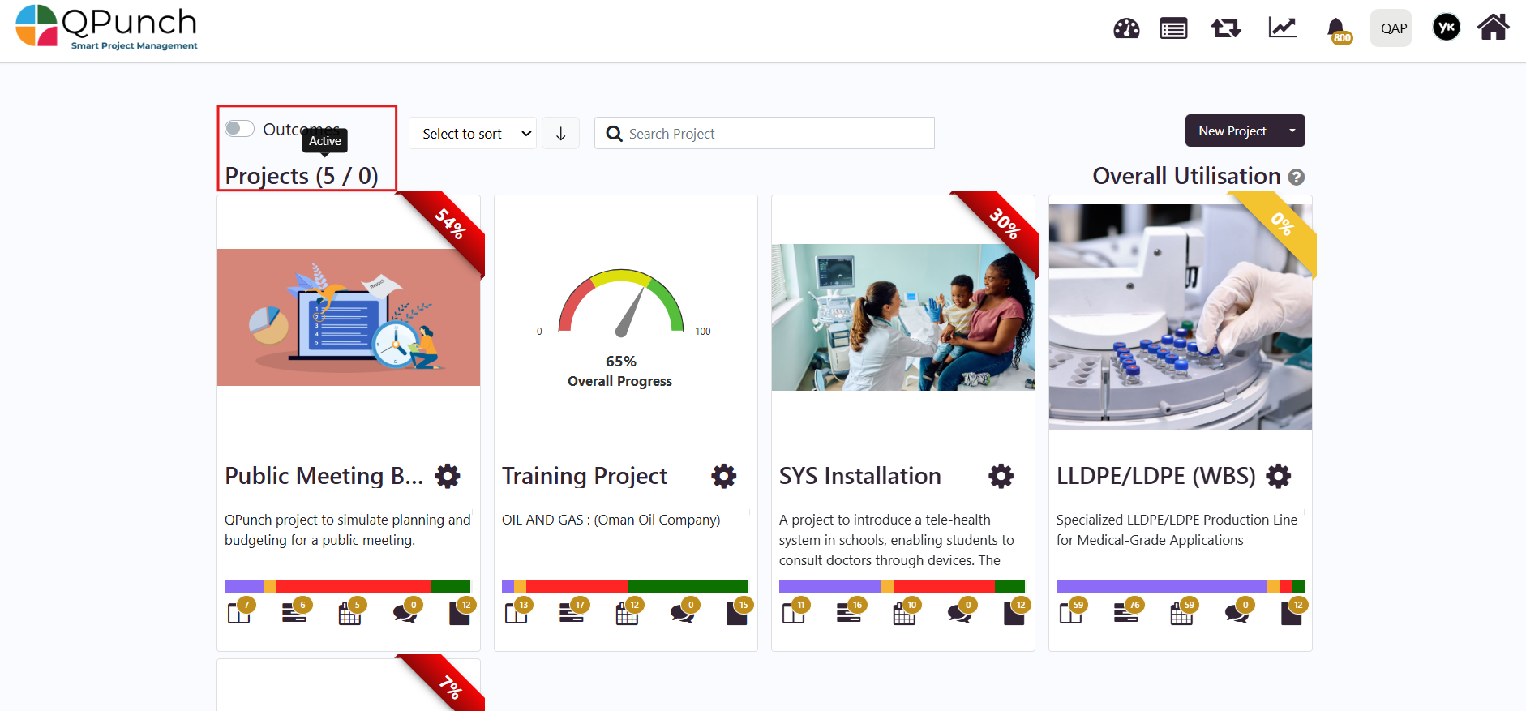1526x711 pixels.
Task: Open the line chart reports icon
Action: click(1282, 28)
